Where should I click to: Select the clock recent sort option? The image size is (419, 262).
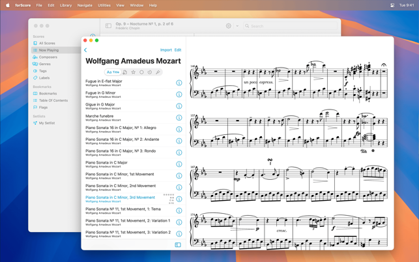pos(150,72)
